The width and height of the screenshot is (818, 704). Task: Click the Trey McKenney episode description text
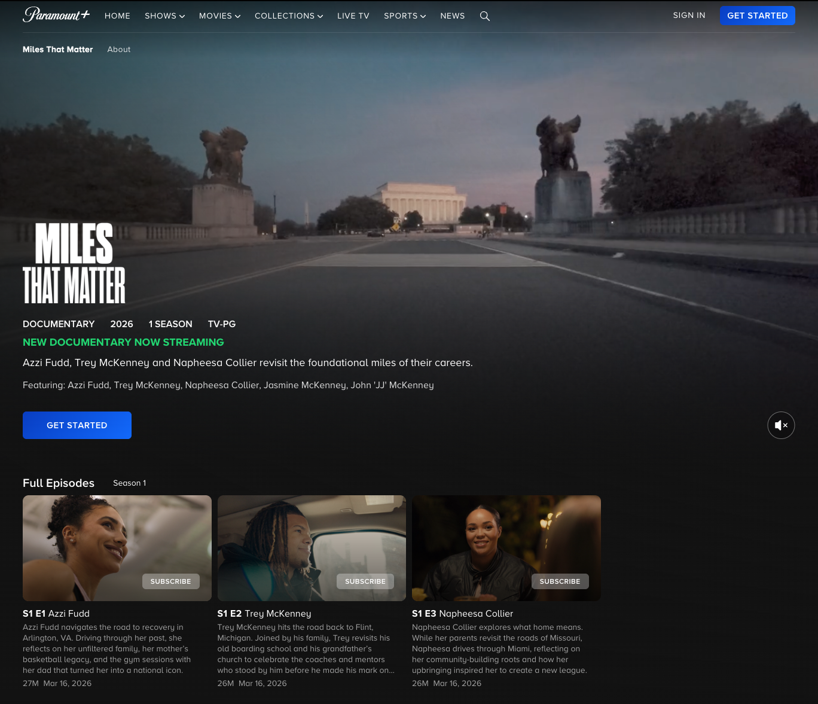[x=306, y=649]
